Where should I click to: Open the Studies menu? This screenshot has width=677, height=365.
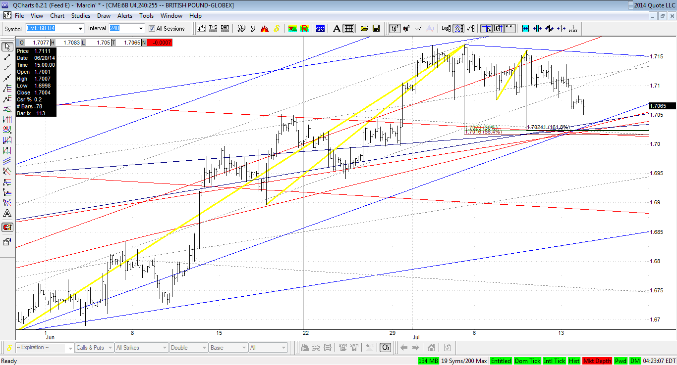[x=81, y=16]
